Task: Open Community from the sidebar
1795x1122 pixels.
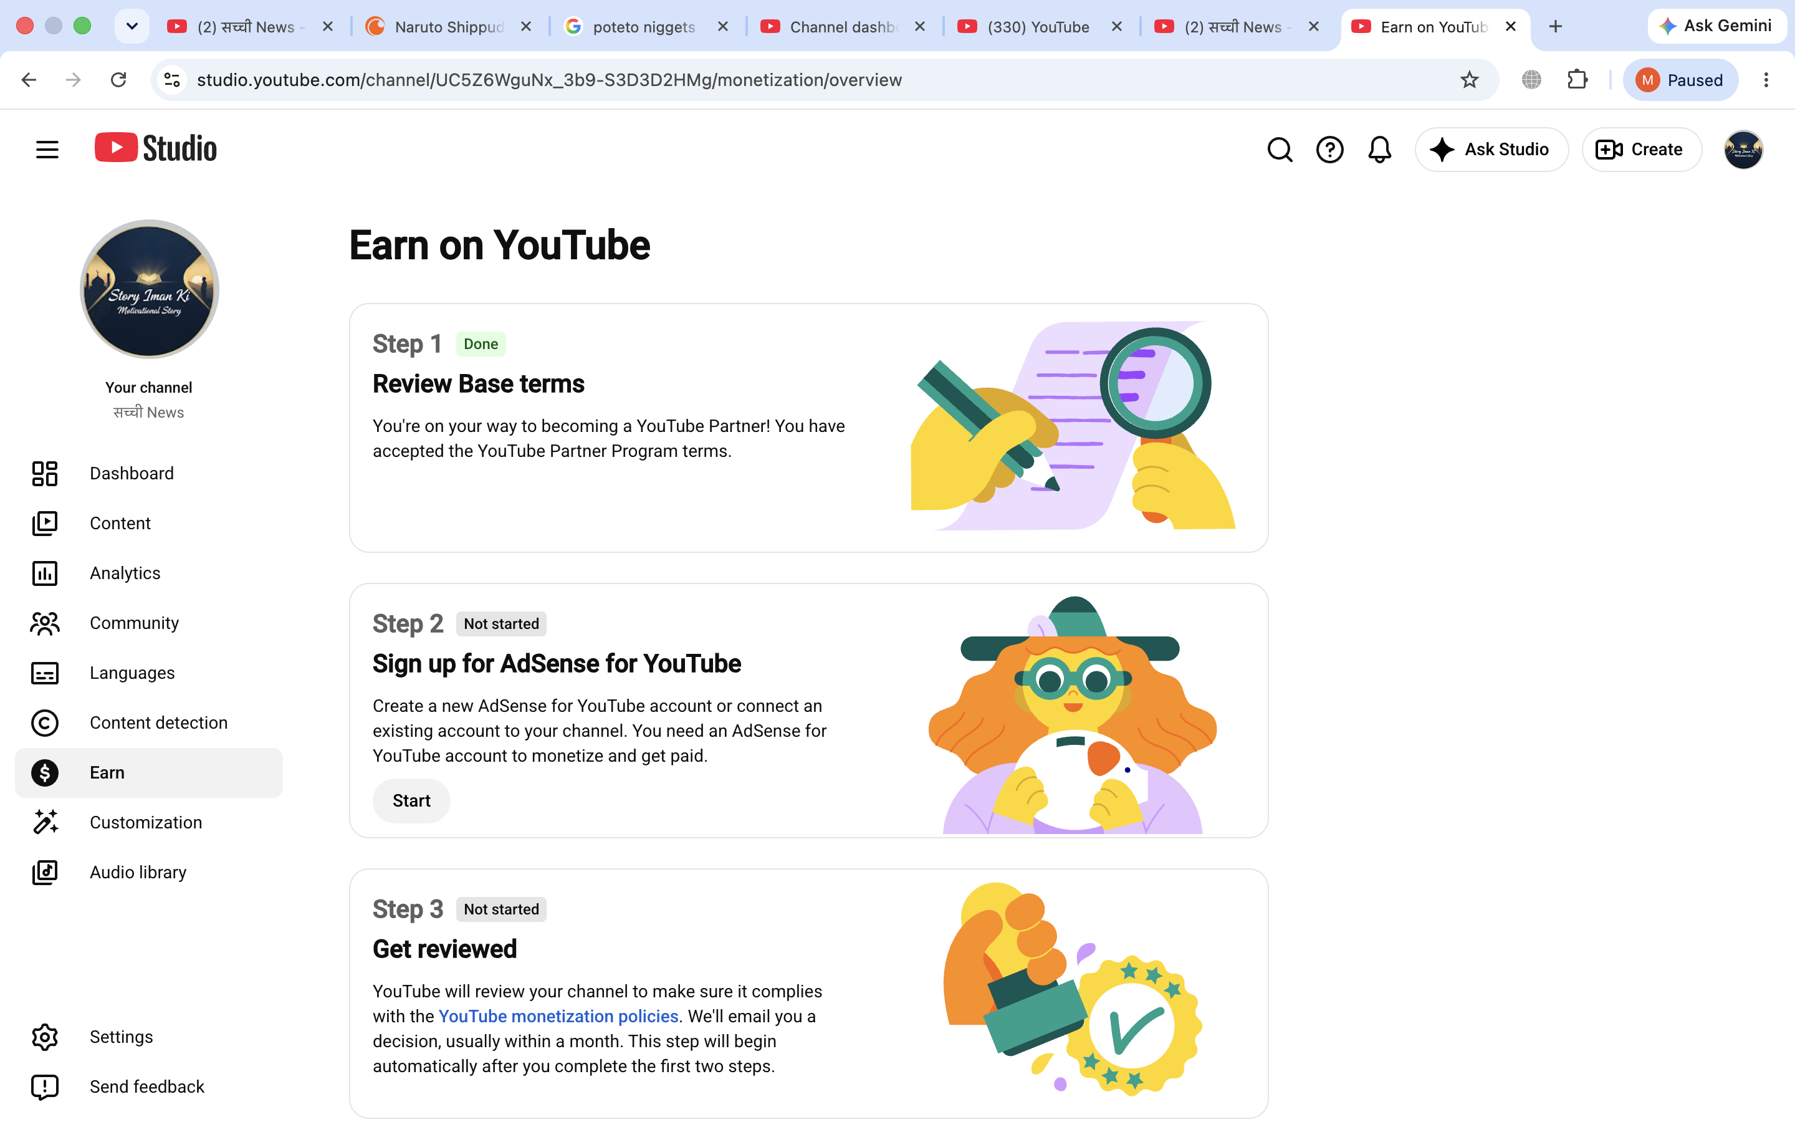Action: (x=148, y=623)
